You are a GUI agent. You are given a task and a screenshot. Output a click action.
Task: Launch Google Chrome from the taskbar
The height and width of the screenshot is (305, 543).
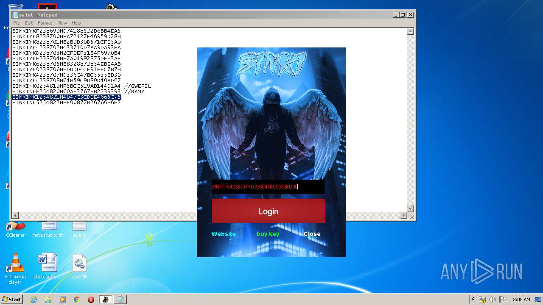[x=77, y=299]
